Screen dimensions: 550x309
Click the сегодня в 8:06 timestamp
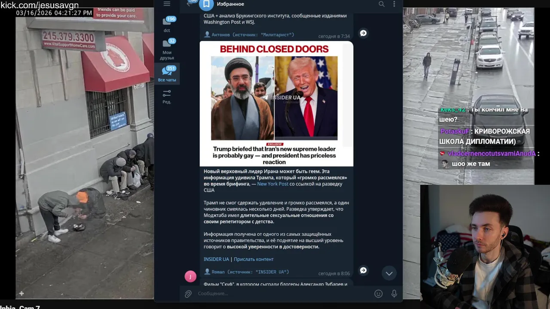[334, 273]
